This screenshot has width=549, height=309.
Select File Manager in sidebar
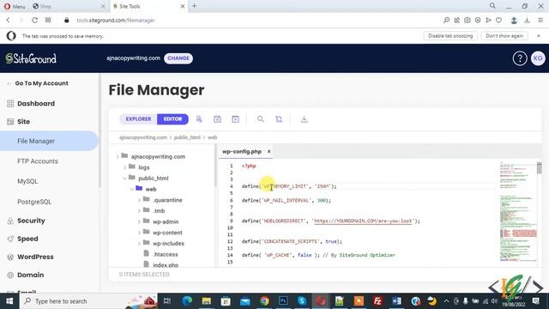click(49, 141)
